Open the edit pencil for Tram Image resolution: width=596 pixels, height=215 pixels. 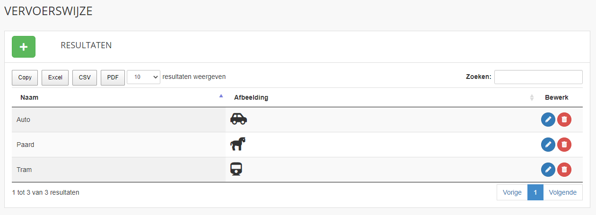[548, 170]
